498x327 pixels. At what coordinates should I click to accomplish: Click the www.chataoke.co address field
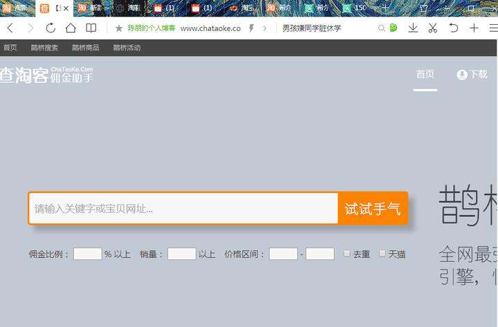tap(210, 28)
